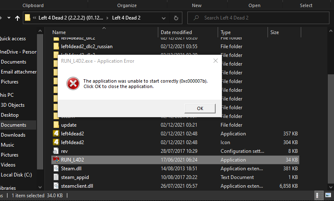The image size is (334, 201).
Task: Click the Organize ribbon group label
Action: click(x=127, y=5)
